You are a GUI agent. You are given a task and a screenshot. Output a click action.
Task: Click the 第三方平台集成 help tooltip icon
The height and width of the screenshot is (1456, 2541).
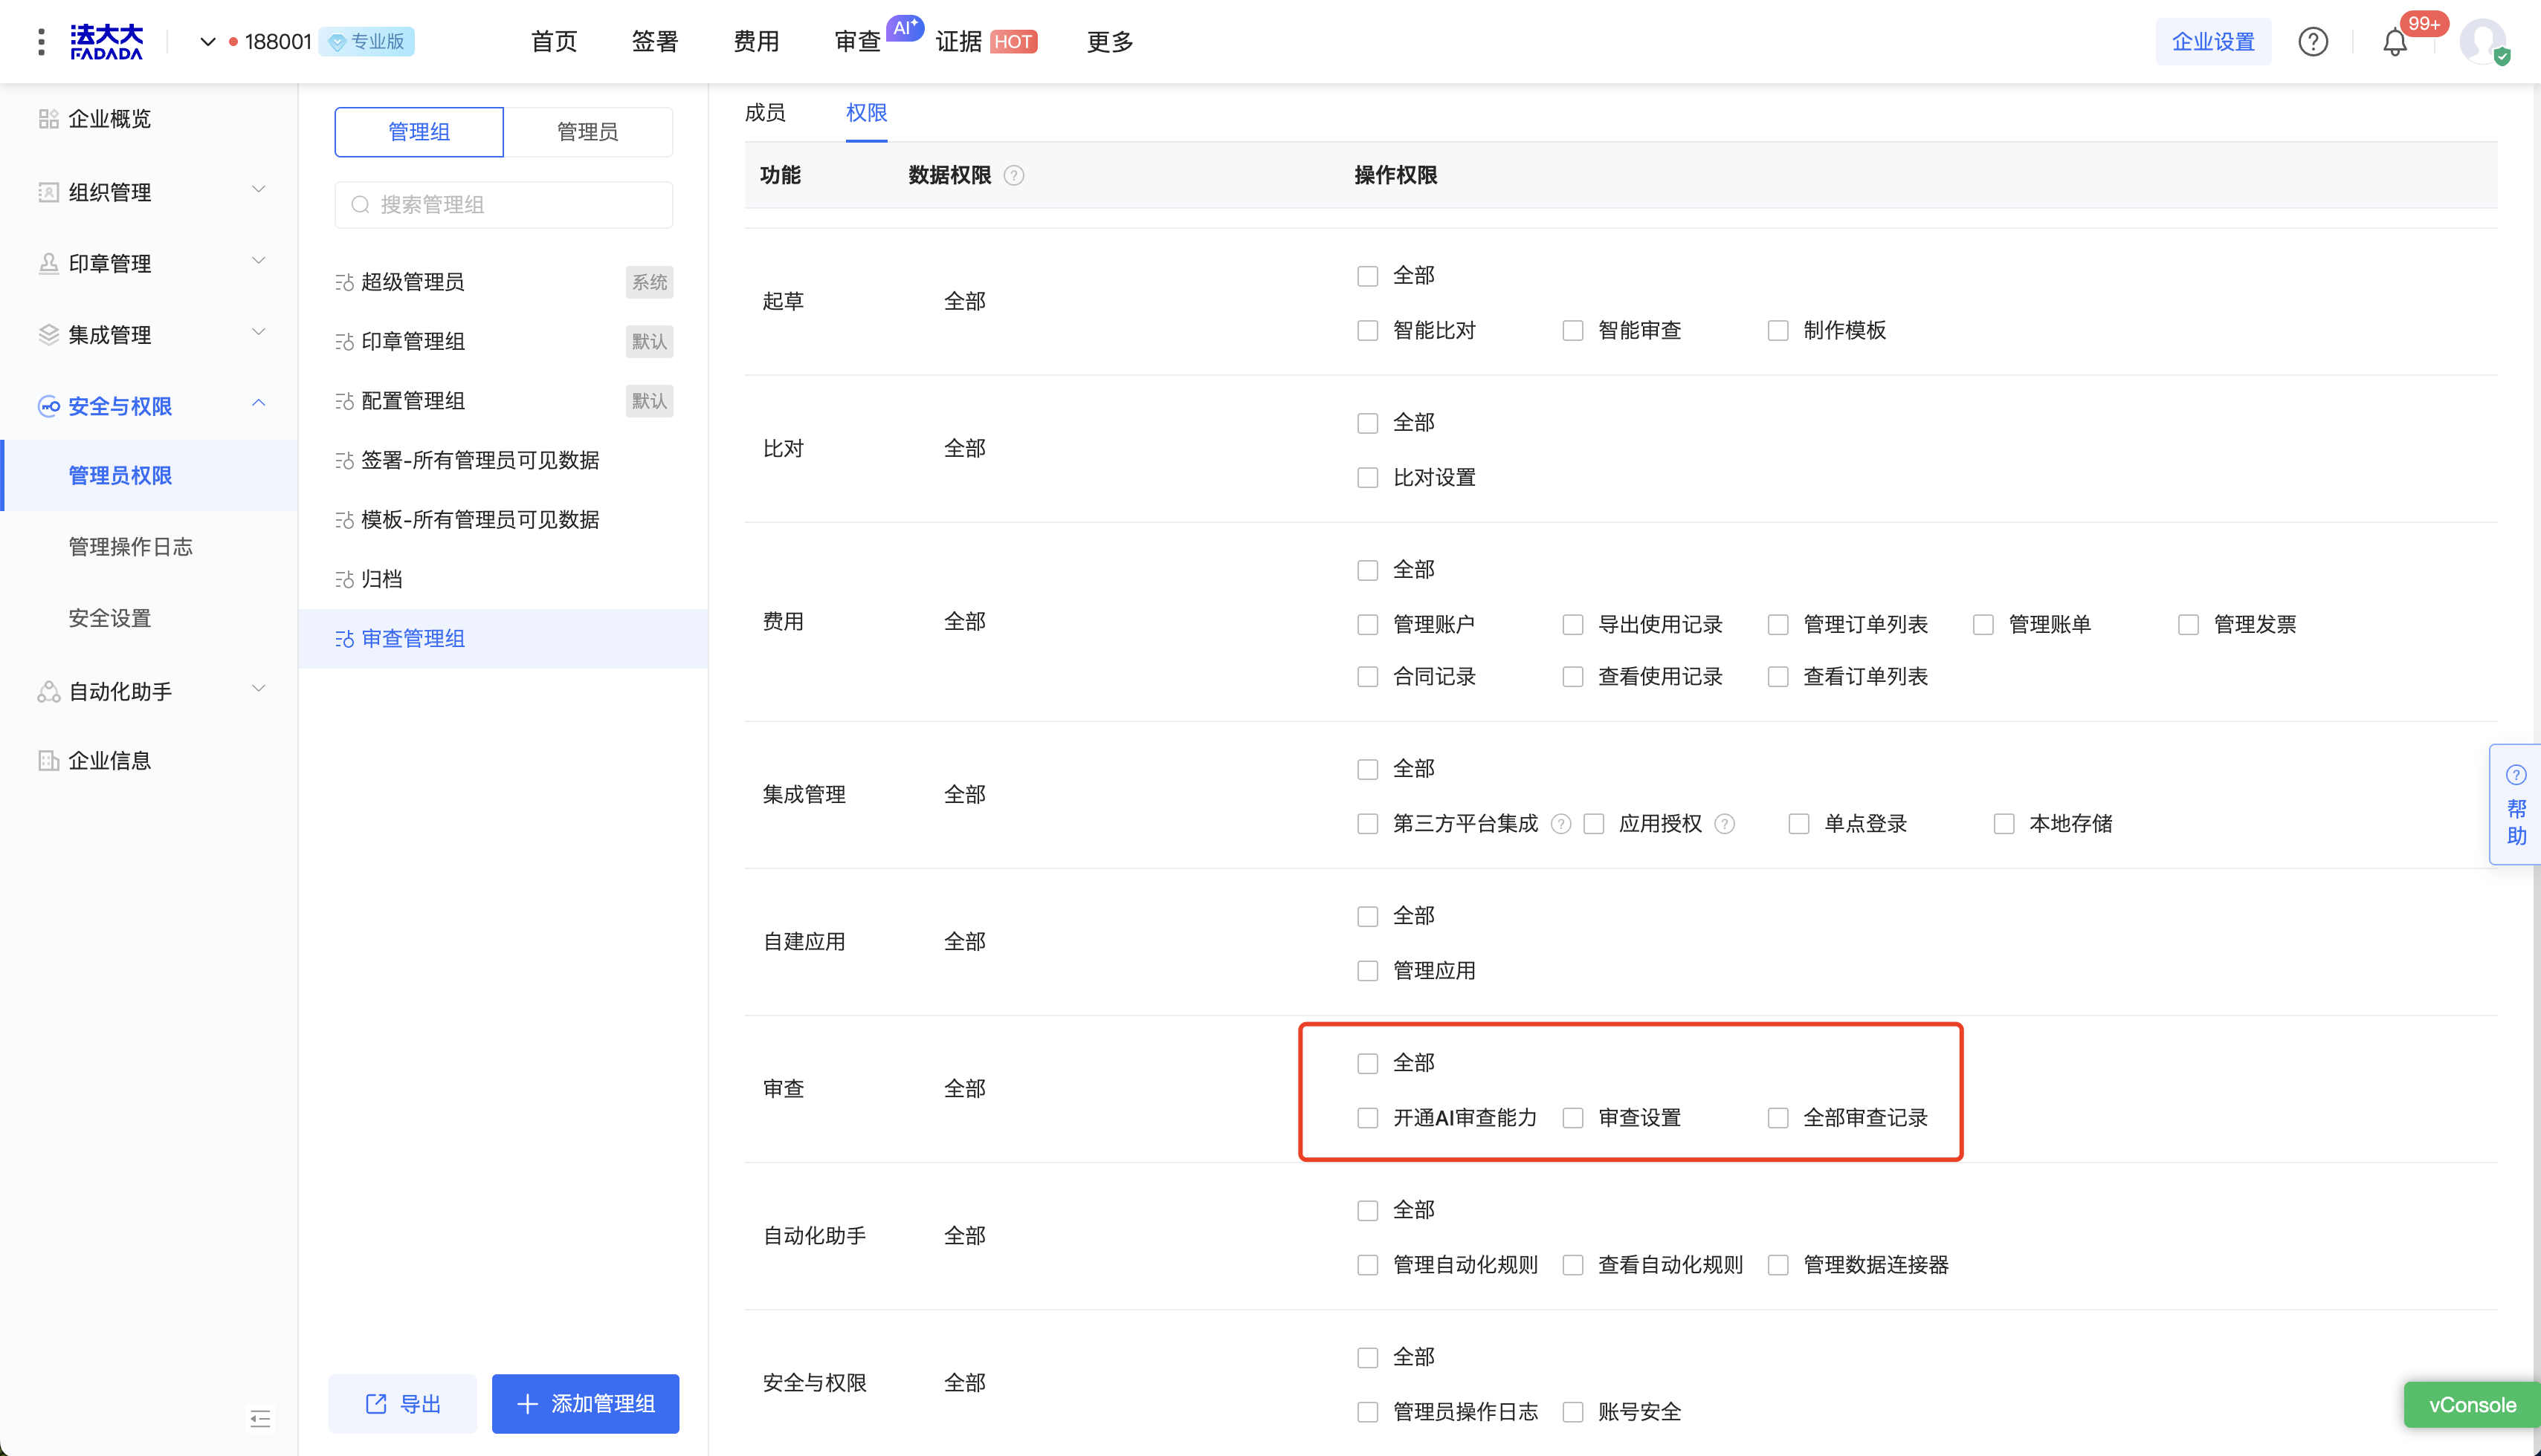(1560, 824)
